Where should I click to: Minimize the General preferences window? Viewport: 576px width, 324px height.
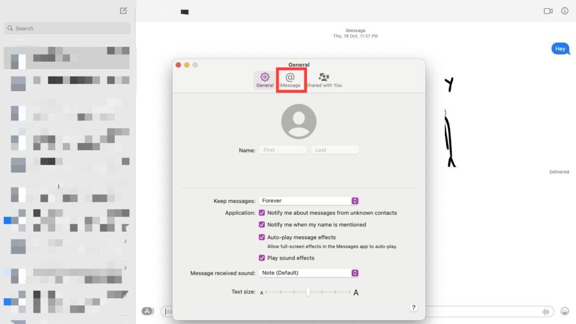coord(187,65)
